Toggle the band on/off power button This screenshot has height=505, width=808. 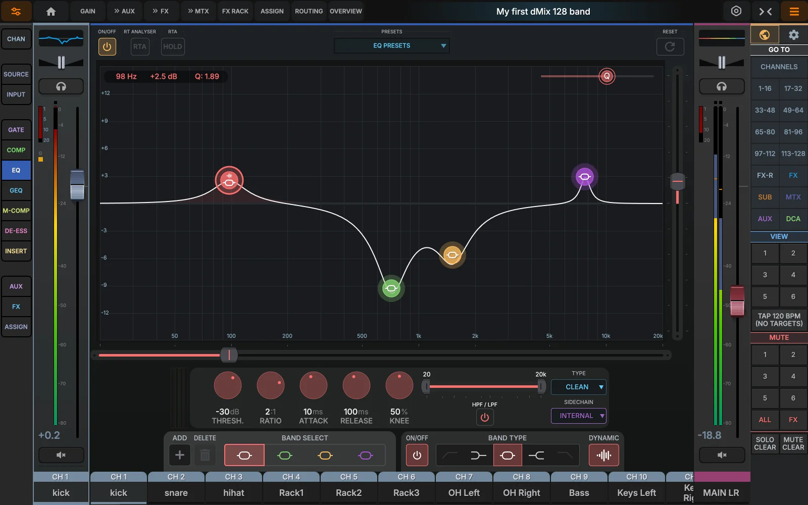(417, 455)
